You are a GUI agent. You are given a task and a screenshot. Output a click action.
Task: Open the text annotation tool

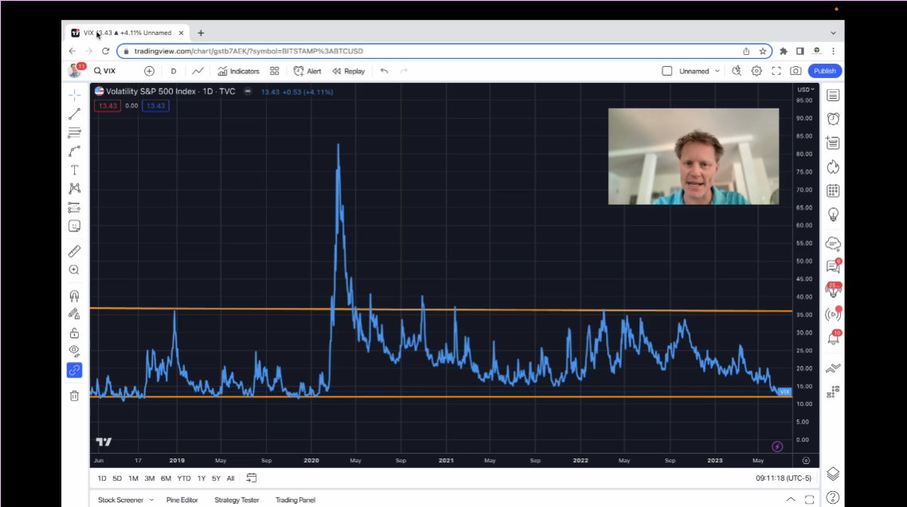pyautogui.click(x=74, y=169)
